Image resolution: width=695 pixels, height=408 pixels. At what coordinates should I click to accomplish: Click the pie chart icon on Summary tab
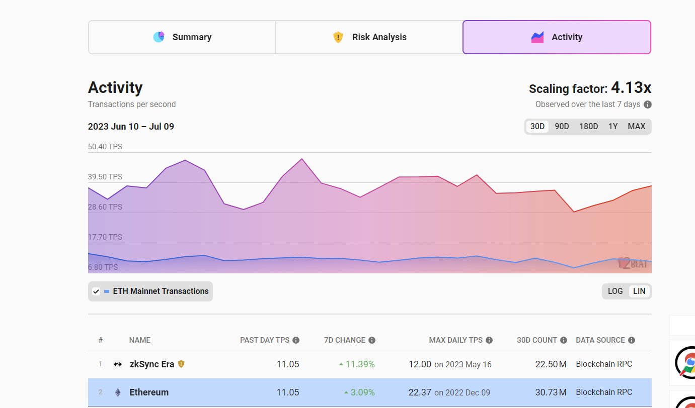coord(159,37)
